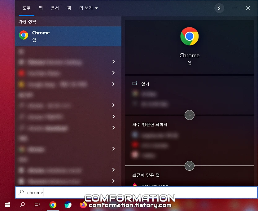Open Firefox from the taskbar
This screenshot has height=211, width=258.
[x=83, y=205]
